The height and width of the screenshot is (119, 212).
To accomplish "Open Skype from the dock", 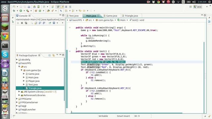I will pyautogui.click(x=5, y=55).
